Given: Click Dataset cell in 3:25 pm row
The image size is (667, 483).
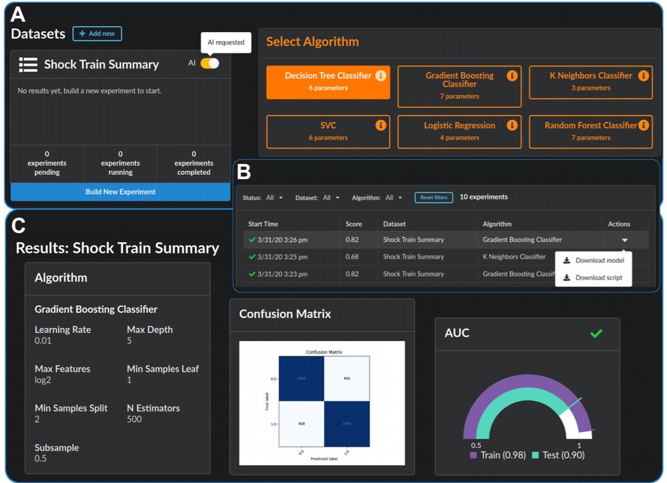Looking at the screenshot, I should point(414,257).
